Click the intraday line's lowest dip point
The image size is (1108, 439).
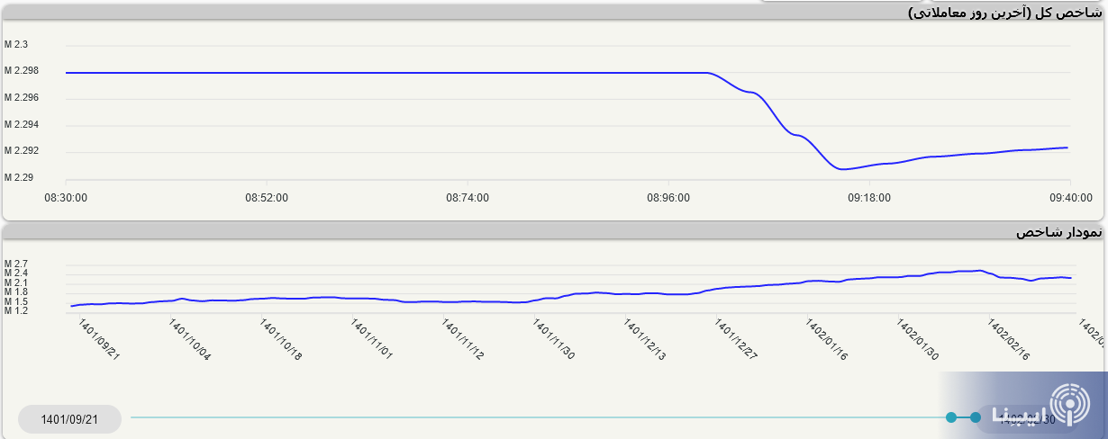tap(841, 168)
